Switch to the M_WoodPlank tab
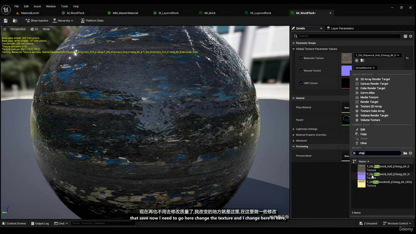Image resolution: width=416 pixels, height=234 pixels. click(75, 13)
